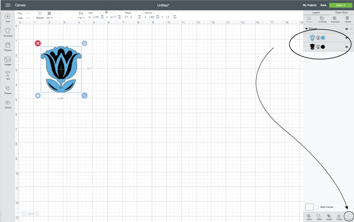Open the Shapes tool
The width and height of the screenshot is (354, 222).
click(8, 89)
